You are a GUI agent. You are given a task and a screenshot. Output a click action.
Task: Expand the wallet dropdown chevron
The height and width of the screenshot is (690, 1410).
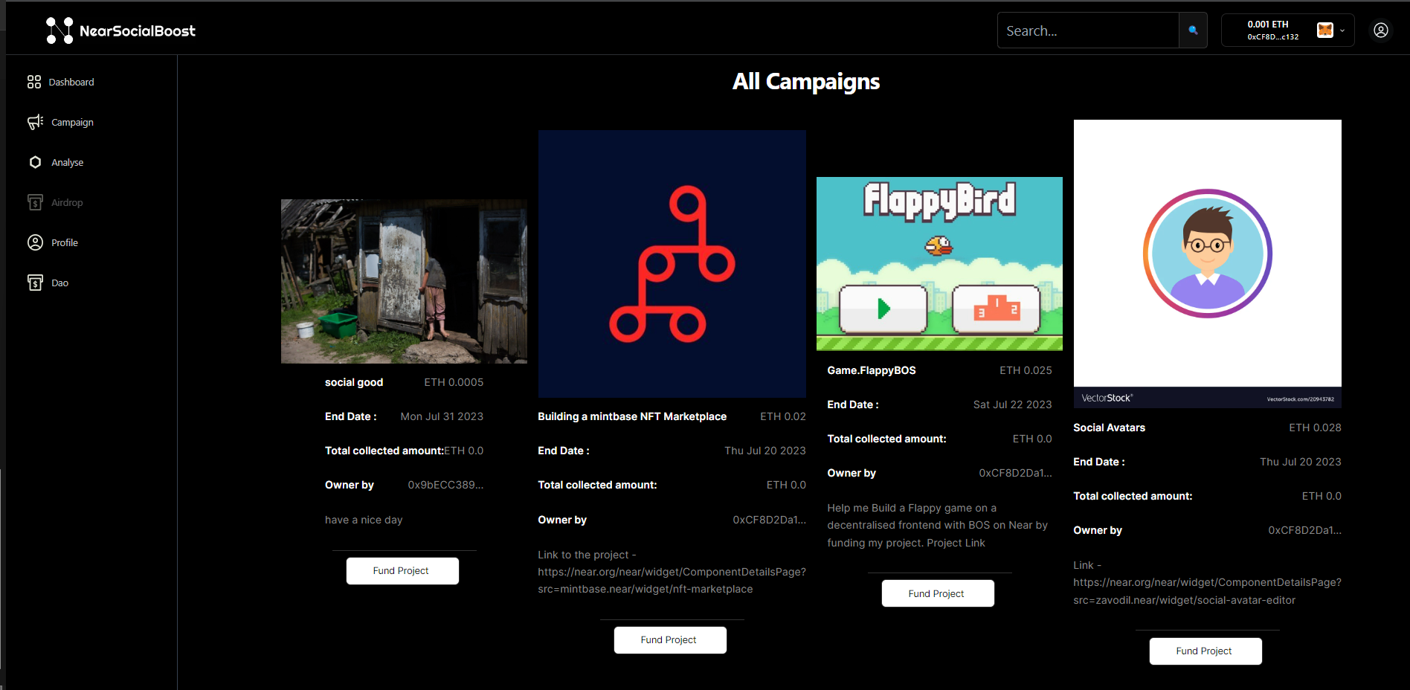[1342, 31]
